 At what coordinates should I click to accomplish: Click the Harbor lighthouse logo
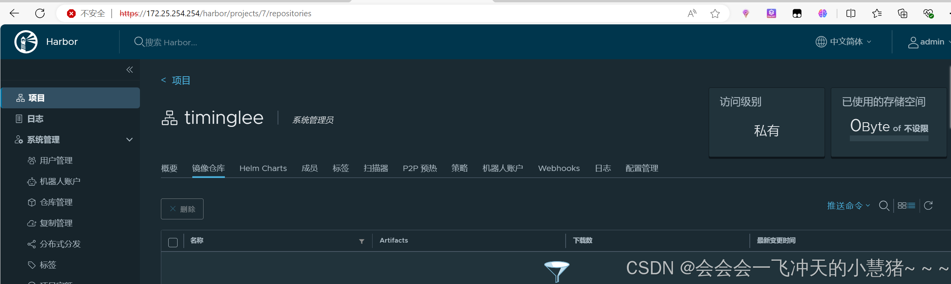point(26,42)
